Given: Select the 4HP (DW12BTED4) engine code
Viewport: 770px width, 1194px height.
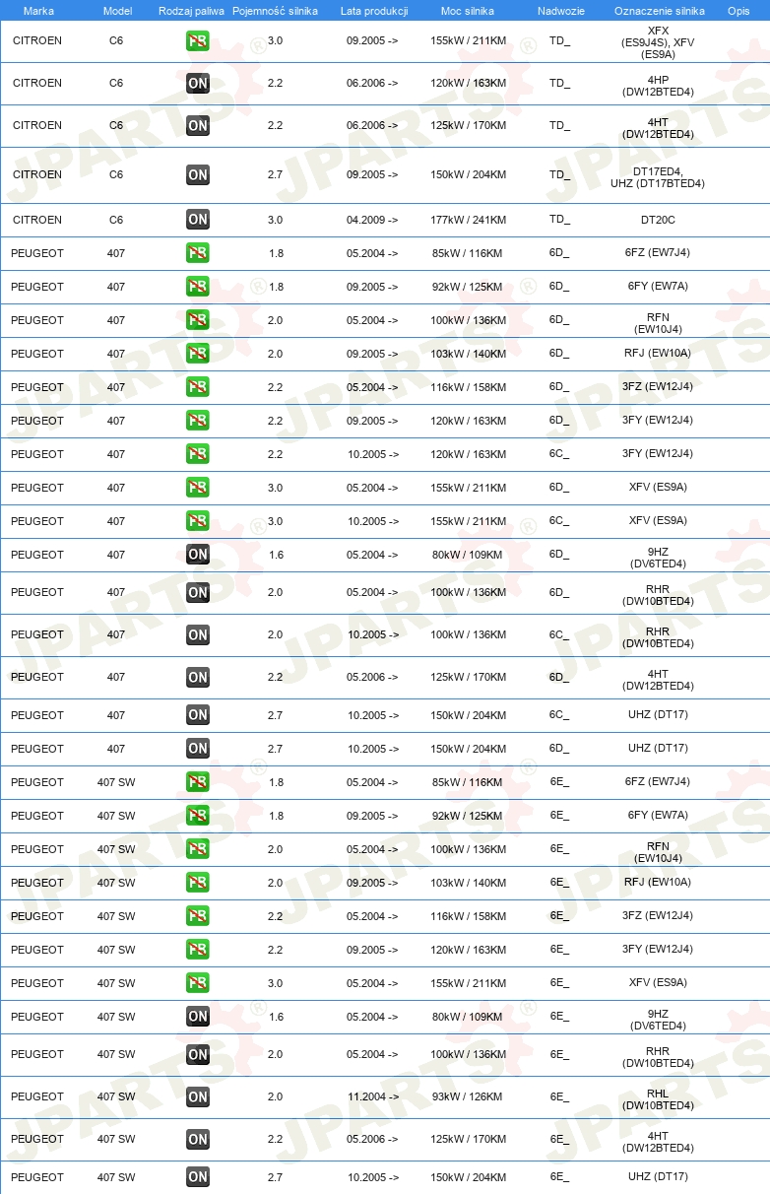Looking at the screenshot, I should [x=658, y=86].
